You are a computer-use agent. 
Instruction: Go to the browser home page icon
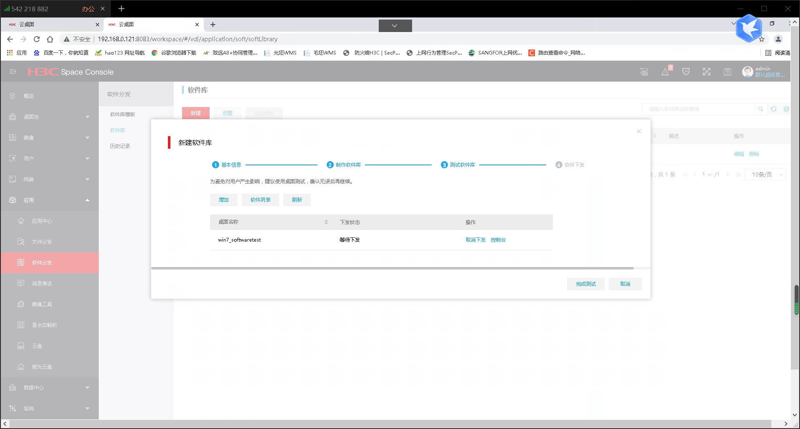pos(50,39)
